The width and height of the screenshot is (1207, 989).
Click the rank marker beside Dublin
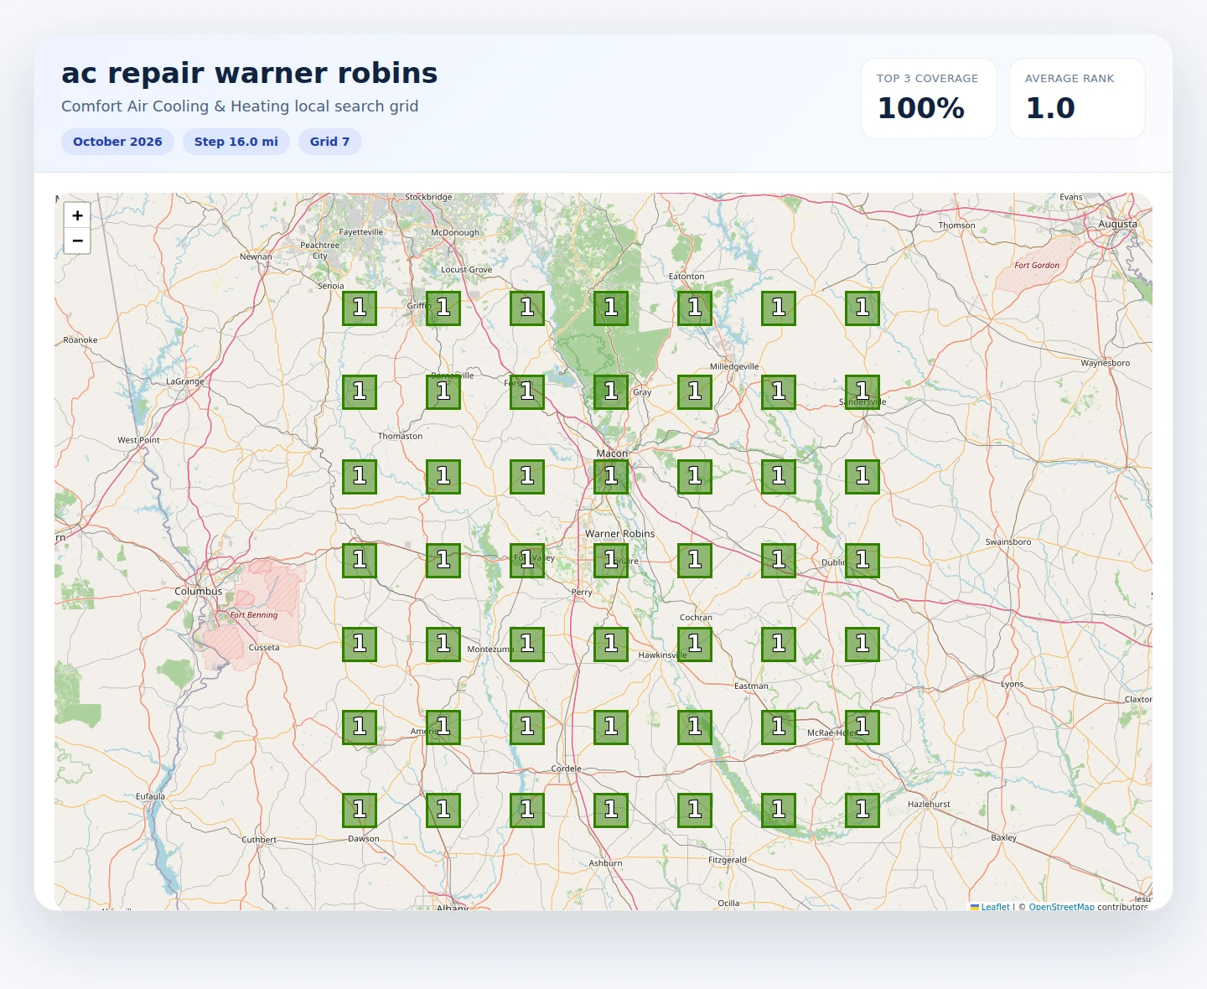[863, 560]
